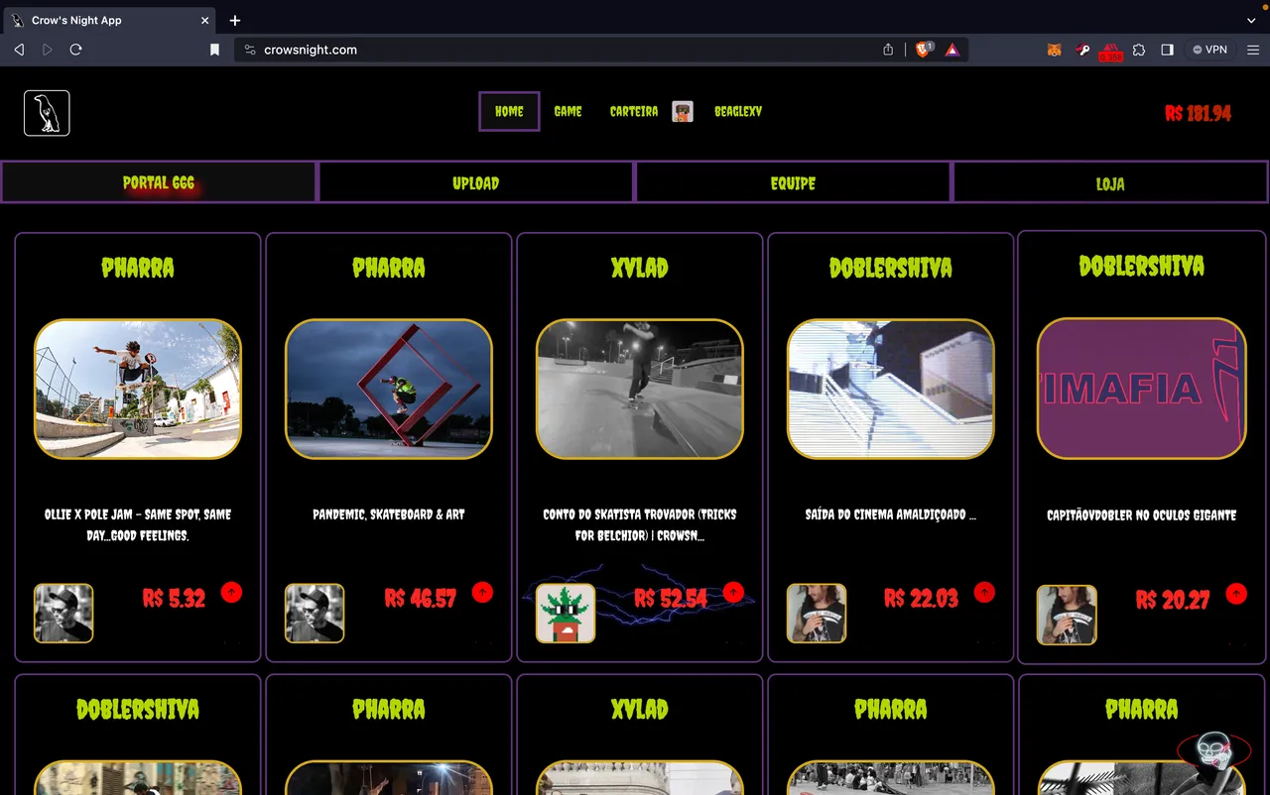Upvote the Conto do Skatista Trovador post
Screen dimensions: 1270x795
point(733,592)
